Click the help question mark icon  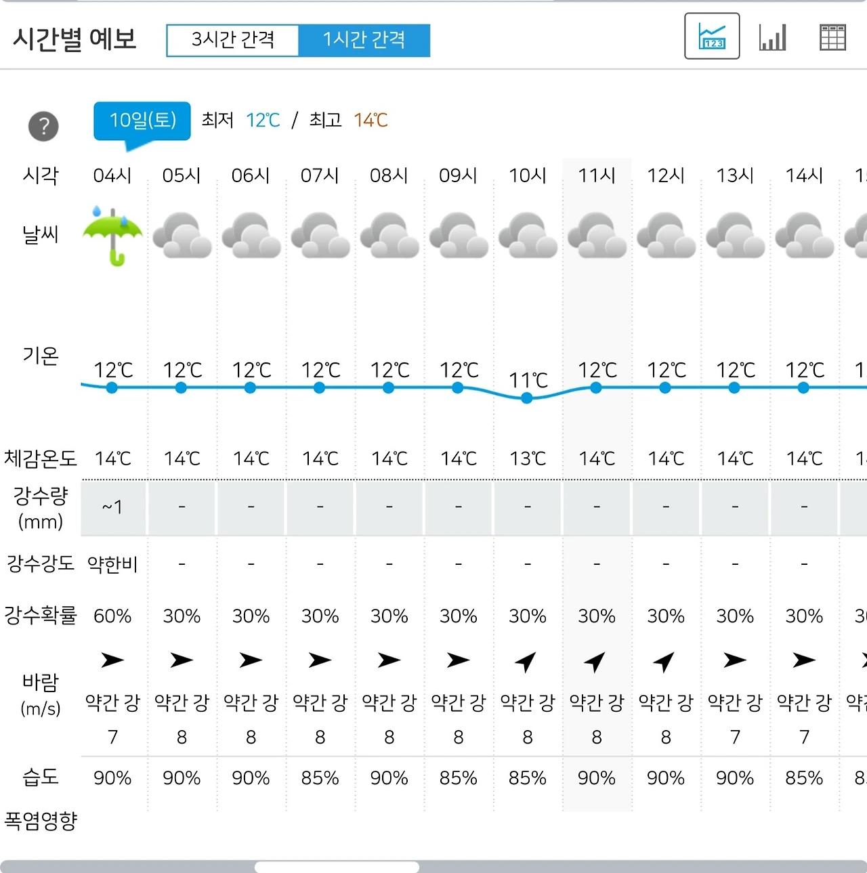pyautogui.click(x=43, y=126)
